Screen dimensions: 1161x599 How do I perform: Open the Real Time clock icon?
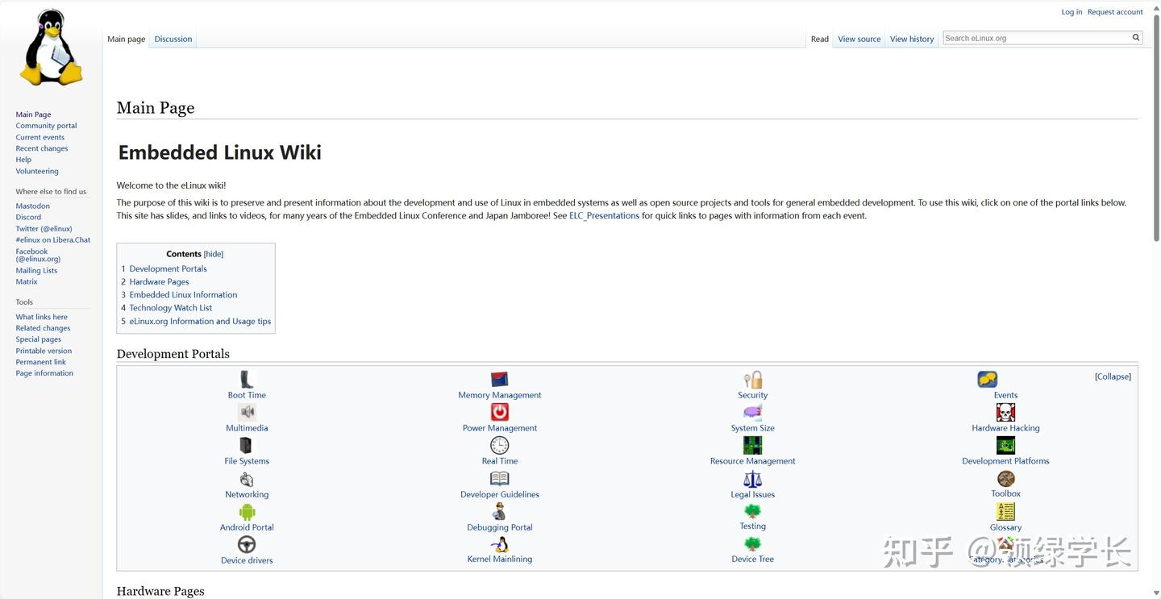pos(500,446)
